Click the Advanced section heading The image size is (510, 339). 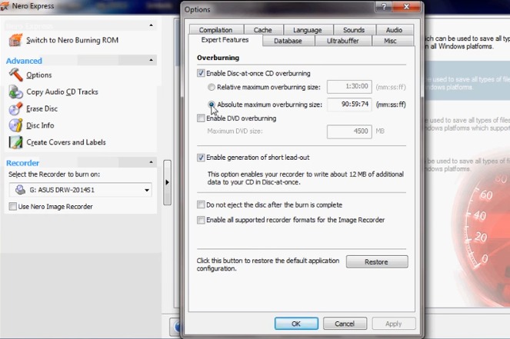[24, 61]
